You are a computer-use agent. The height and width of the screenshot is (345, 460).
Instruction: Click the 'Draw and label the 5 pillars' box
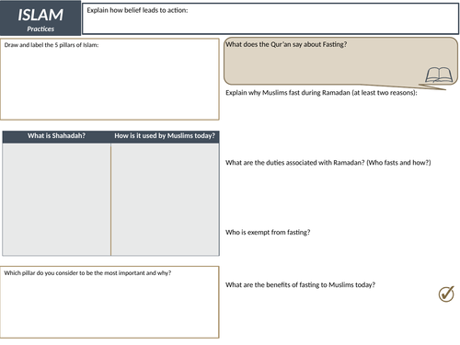109,79
